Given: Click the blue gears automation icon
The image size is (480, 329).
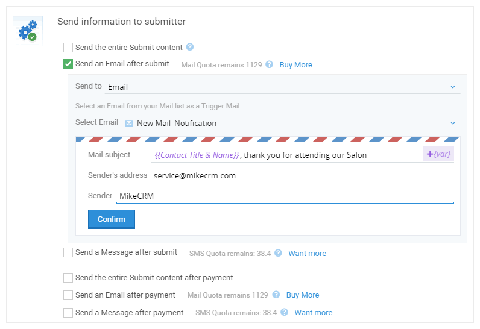Looking at the screenshot, I should click(x=28, y=31).
